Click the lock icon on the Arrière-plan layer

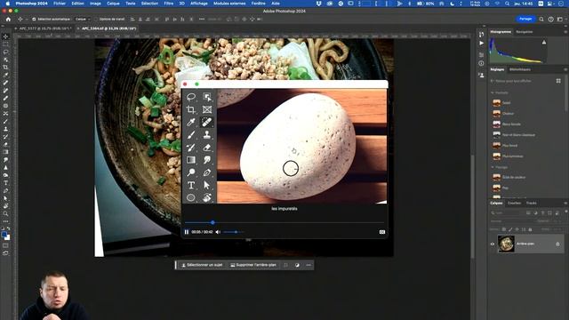coord(557,244)
